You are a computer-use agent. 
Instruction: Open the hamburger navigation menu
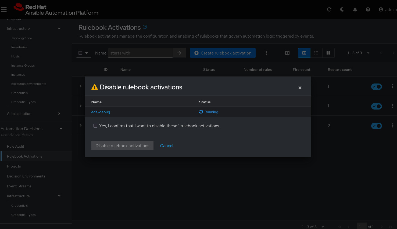(4, 9)
